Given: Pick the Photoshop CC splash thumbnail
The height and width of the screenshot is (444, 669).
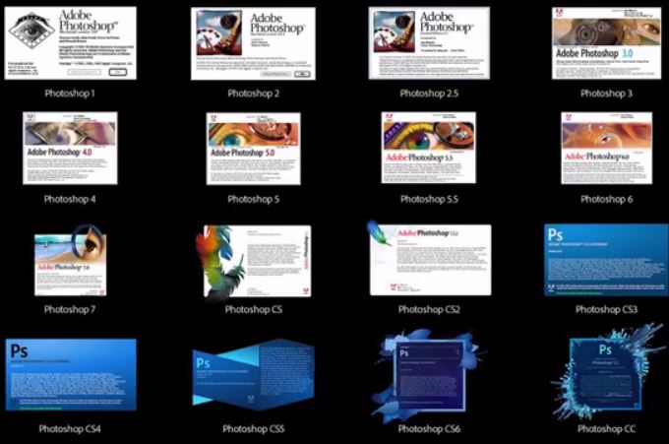Looking at the screenshot, I should (607, 371).
